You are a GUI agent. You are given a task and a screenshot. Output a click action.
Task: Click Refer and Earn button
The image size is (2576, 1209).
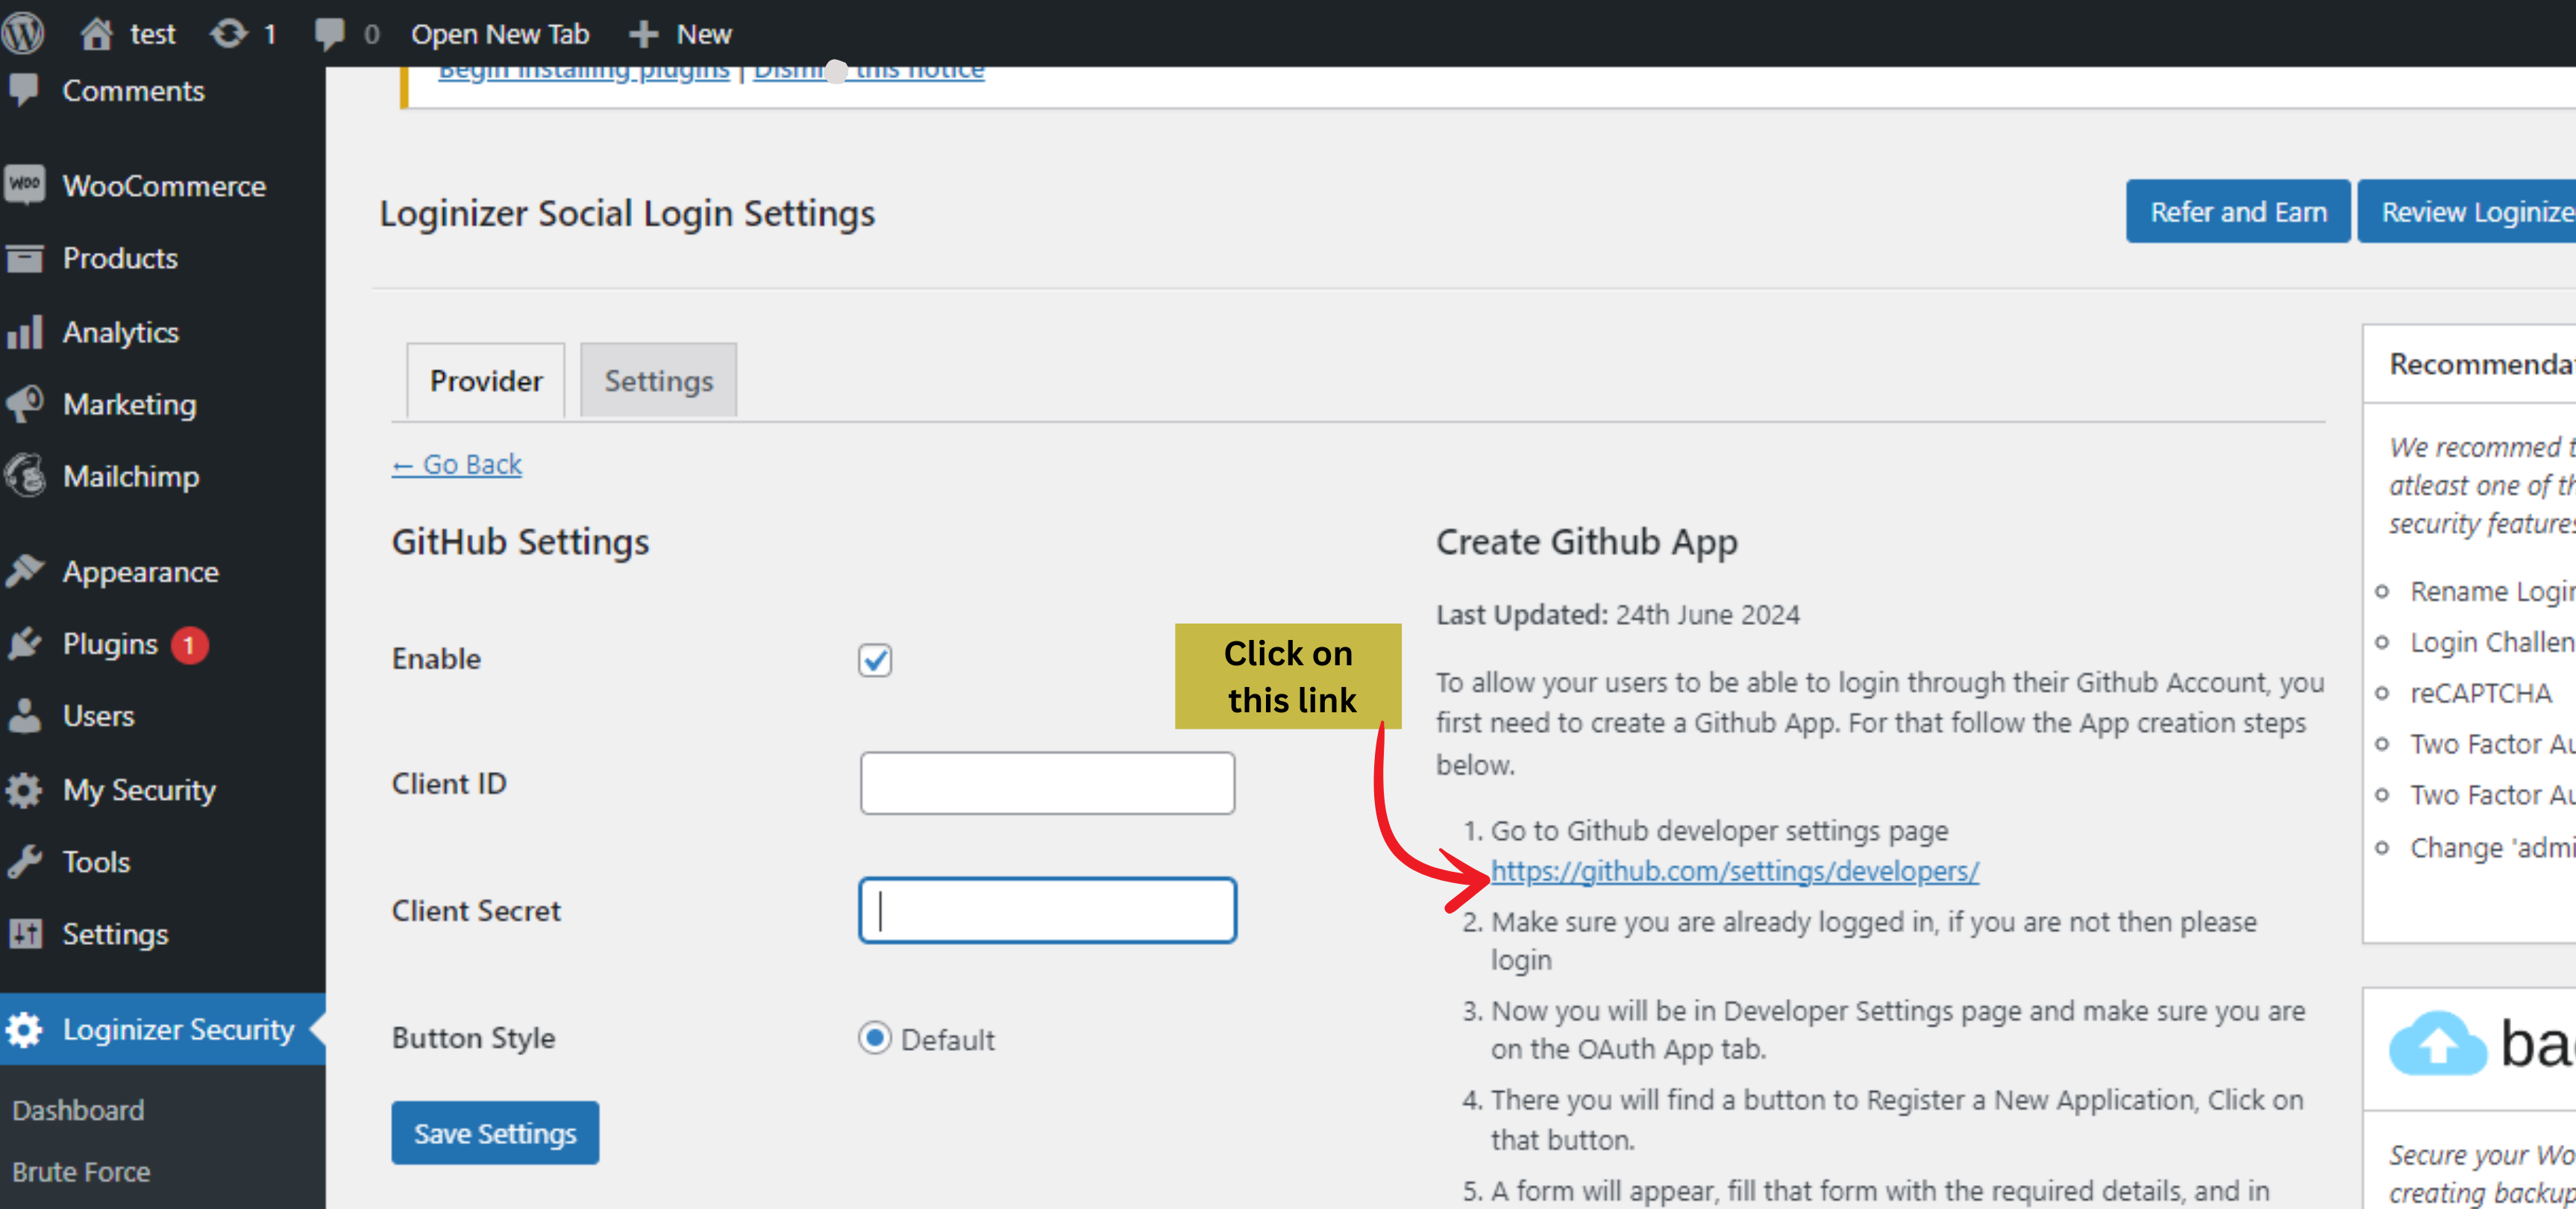pos(2236,210)
